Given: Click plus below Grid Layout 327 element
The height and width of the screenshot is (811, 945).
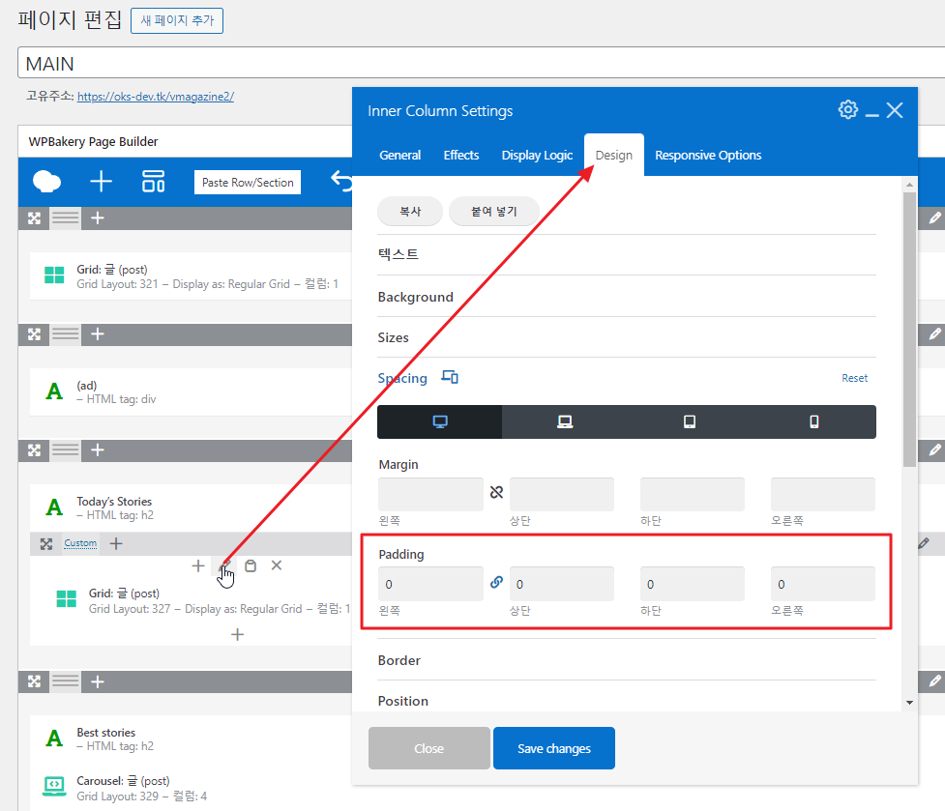Looking at the screenshot, I should [237, 635].
